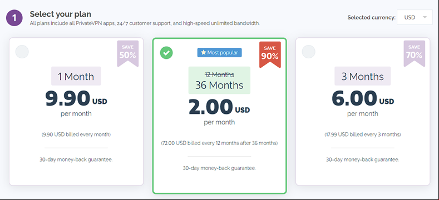439x200 pixels.
Task: Select the 1 Month plan radio button
Action: point(22,52)
